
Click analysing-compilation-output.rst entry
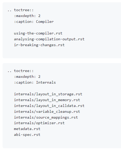coord(49,39)
